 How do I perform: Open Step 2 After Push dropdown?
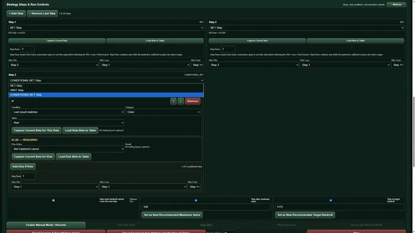(x=398, y=65)
